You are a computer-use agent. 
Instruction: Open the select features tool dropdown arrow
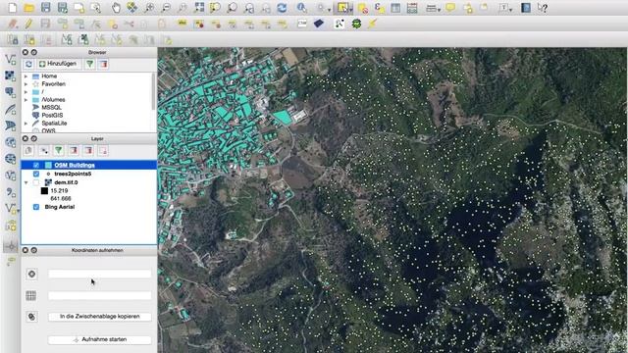click(x=351, y=9)
